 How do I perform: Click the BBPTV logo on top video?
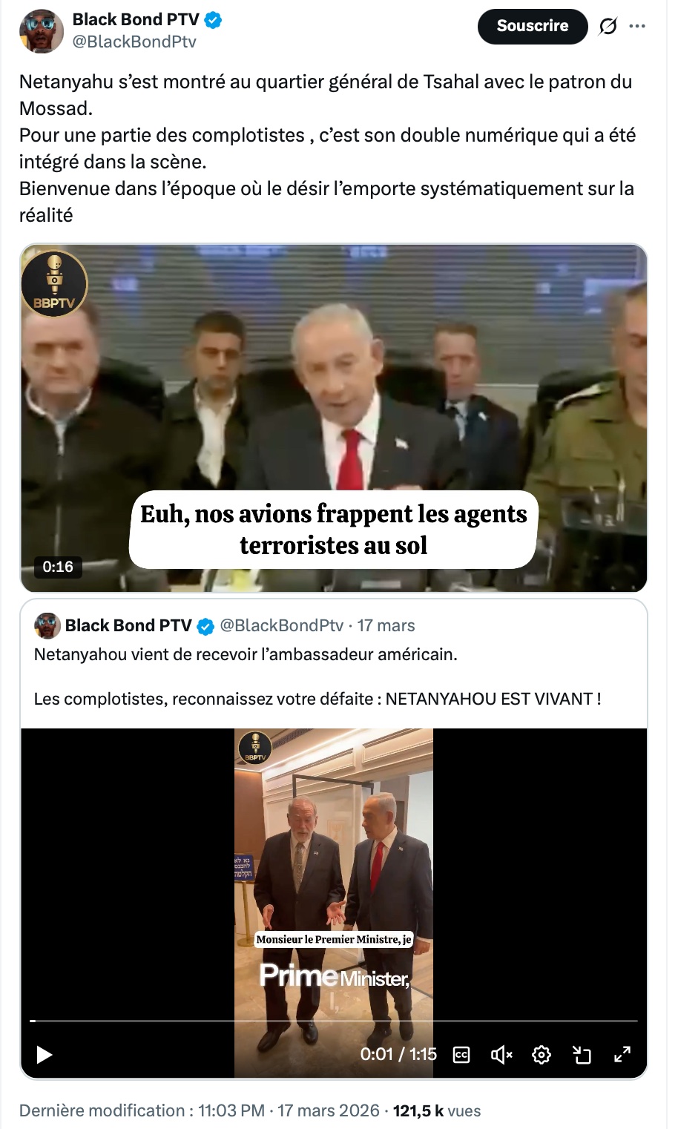(x=54, y=283)
